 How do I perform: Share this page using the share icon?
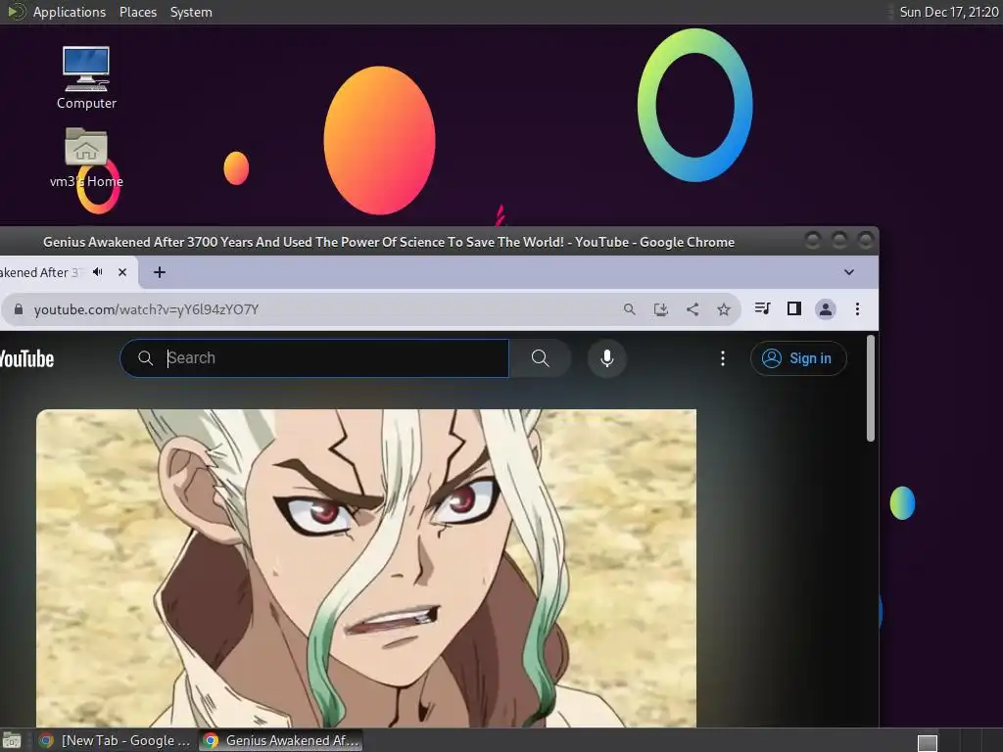click(x=693, y=309)
